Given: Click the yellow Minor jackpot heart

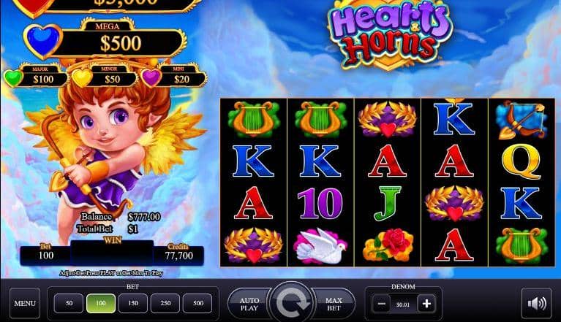Looking at the screenshot, I should click(x=82, y=78).
